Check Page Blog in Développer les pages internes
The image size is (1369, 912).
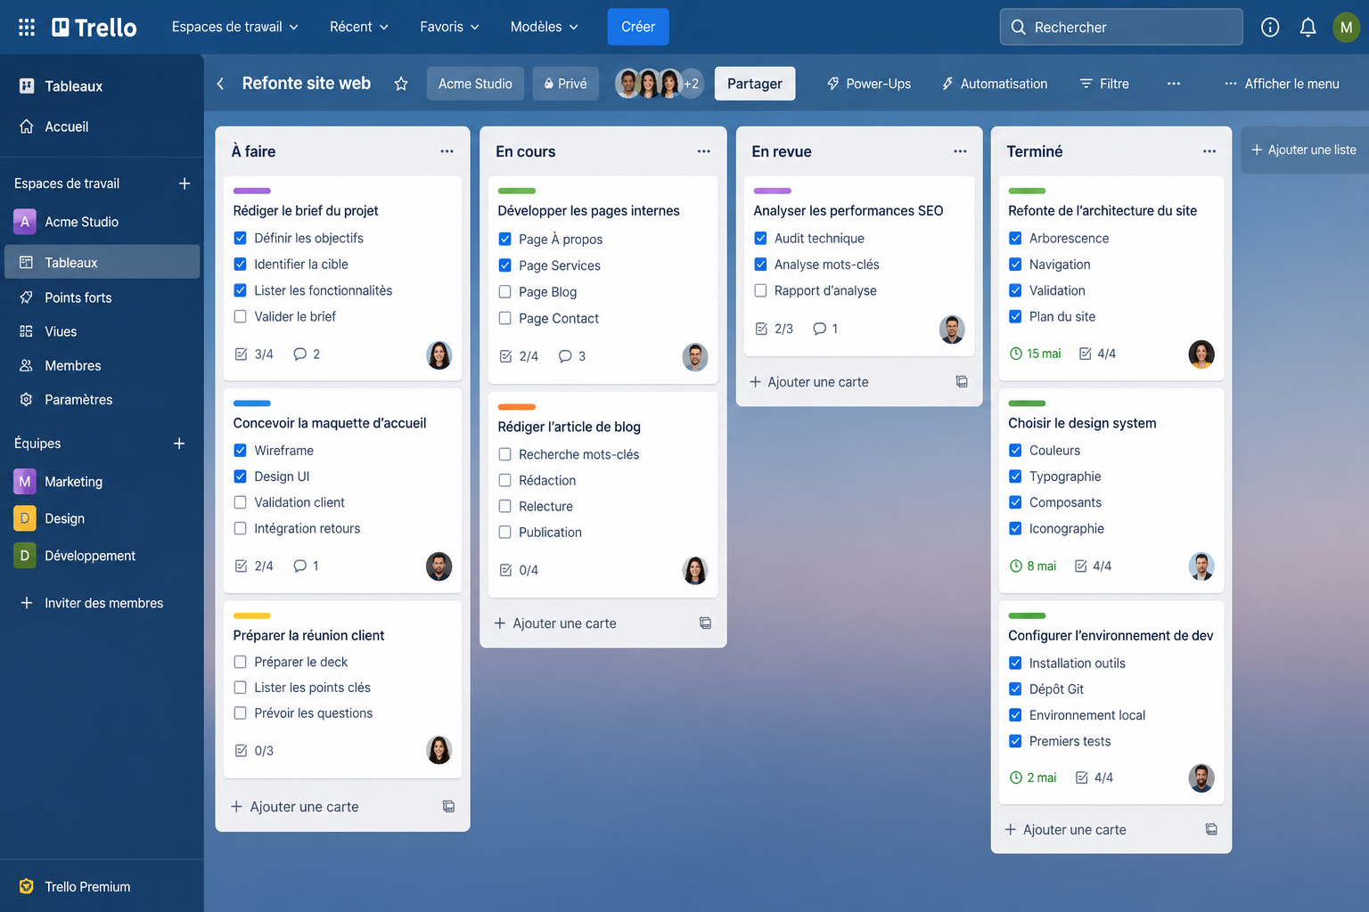tap(505, 291)
